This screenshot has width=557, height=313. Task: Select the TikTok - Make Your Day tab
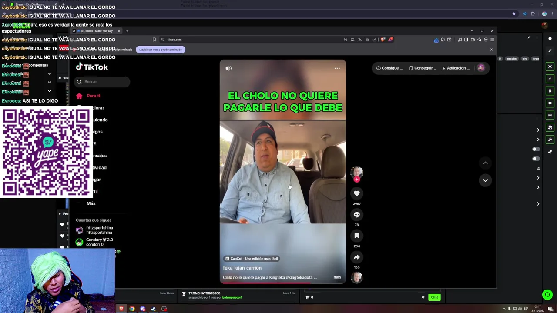coord(97,31)
